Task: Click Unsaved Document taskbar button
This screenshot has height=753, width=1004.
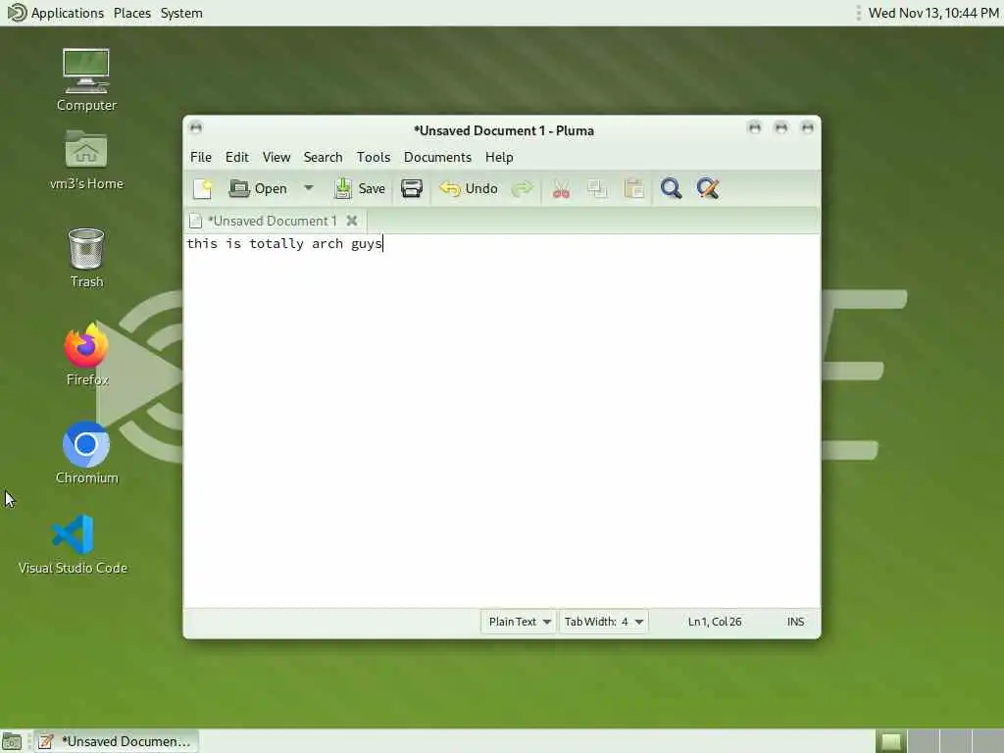Action: (x=116, y=741)
